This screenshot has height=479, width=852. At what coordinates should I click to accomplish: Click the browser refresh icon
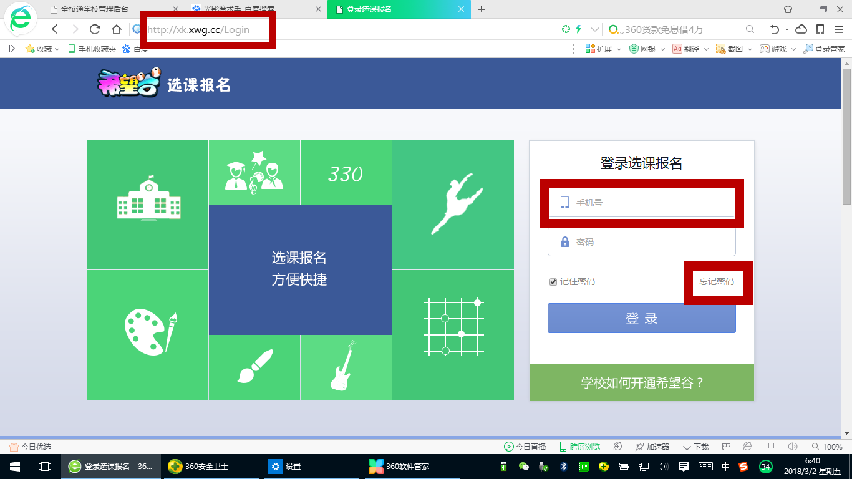point(95,29)
